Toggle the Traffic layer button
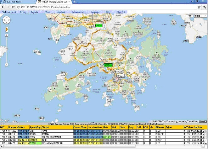 189,16
